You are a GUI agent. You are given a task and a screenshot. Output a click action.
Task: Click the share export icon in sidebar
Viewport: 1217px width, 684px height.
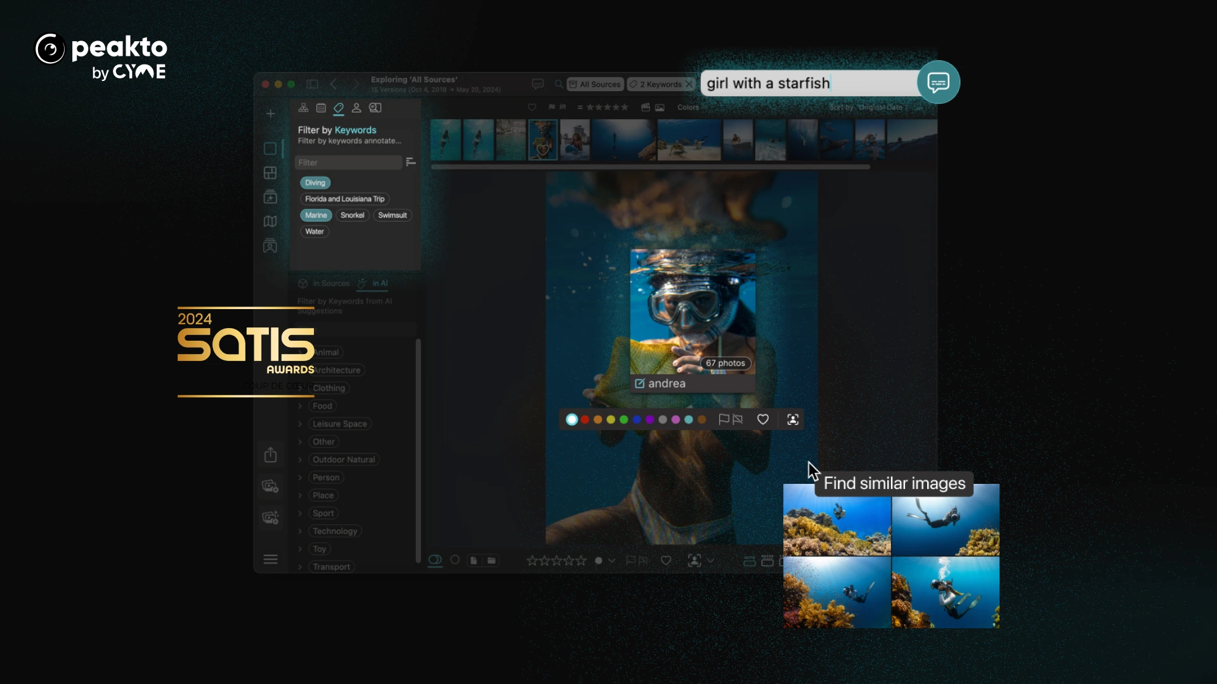coord(270,455)
